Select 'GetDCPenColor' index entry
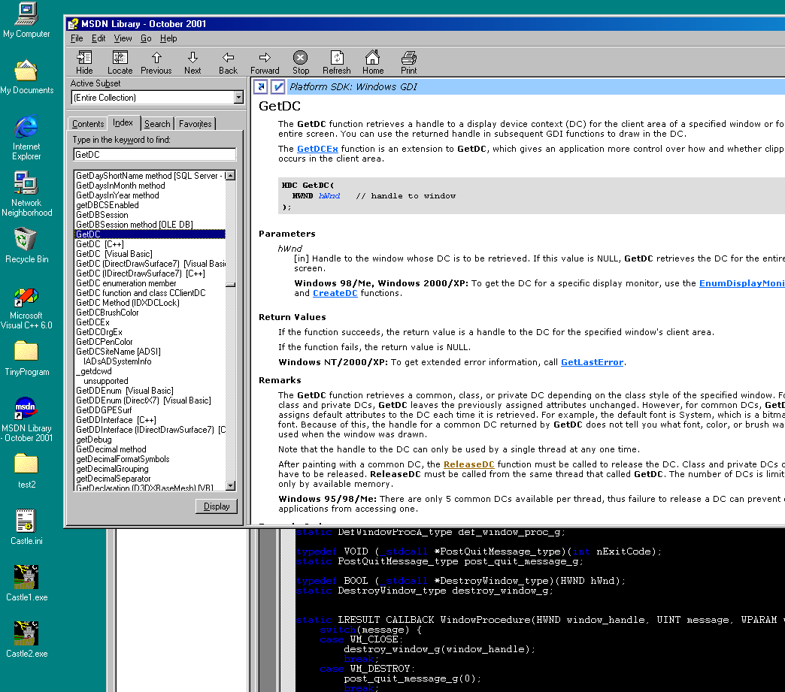The image size is (785, 692). click(x=104, y=342)
